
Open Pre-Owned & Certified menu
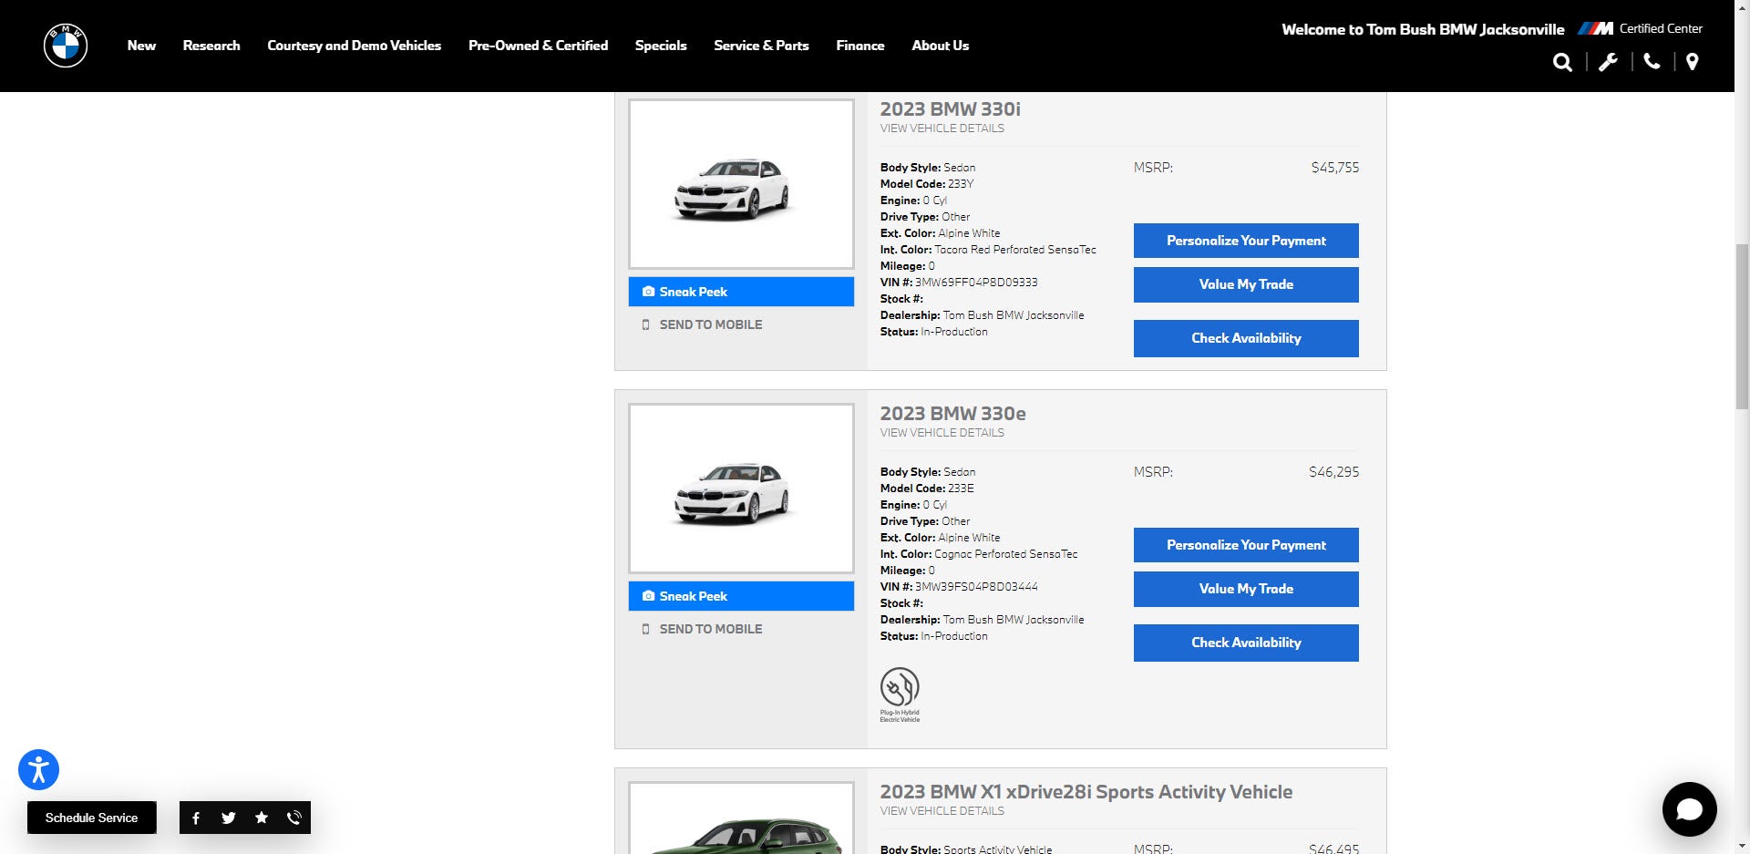(x=538, y=46)
